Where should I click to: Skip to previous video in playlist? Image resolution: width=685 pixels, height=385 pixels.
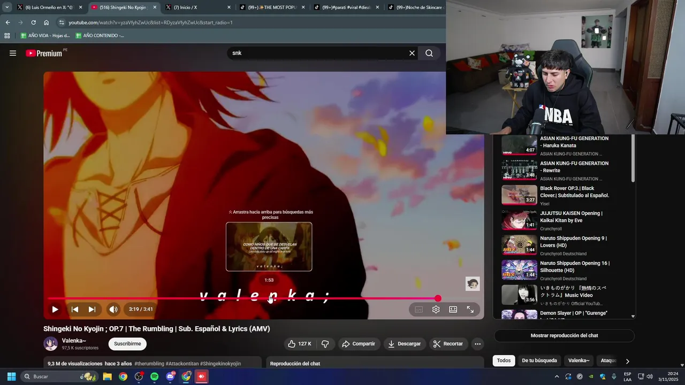point(75,309)
